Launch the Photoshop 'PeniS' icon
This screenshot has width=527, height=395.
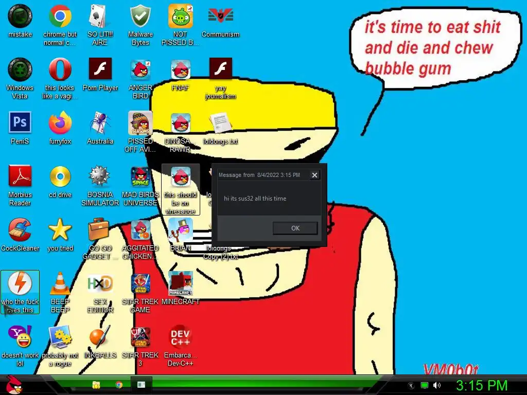coord(20,128)
